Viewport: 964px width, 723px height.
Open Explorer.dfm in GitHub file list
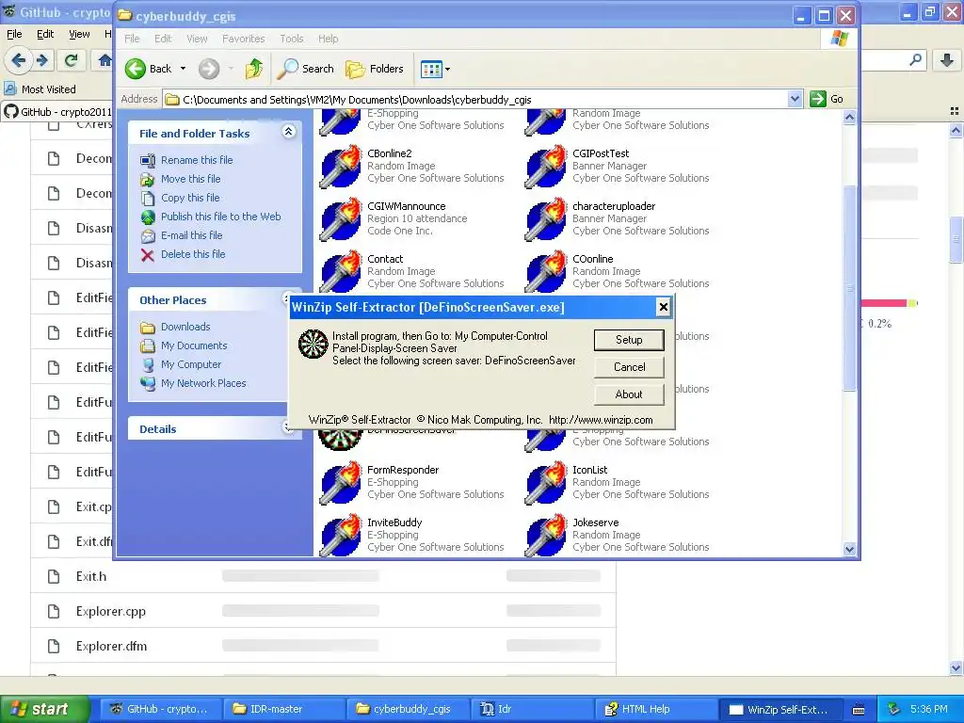click(x=111, y=647)
